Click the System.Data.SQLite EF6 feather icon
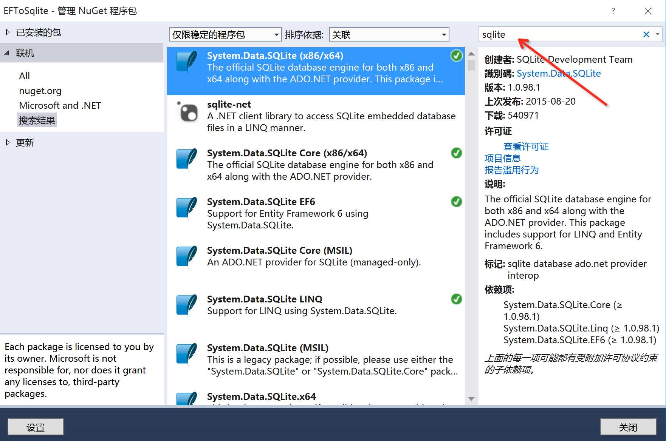The image size is (666, 441). [x=187, y=208]
